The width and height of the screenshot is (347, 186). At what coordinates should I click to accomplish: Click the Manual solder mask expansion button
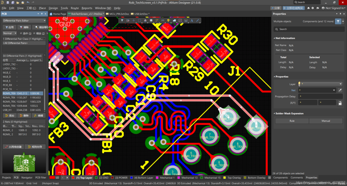point(326,121)
